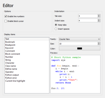105x98 pixels.
Task: Select the Keep tabs radio button
Action: point(56,25)
